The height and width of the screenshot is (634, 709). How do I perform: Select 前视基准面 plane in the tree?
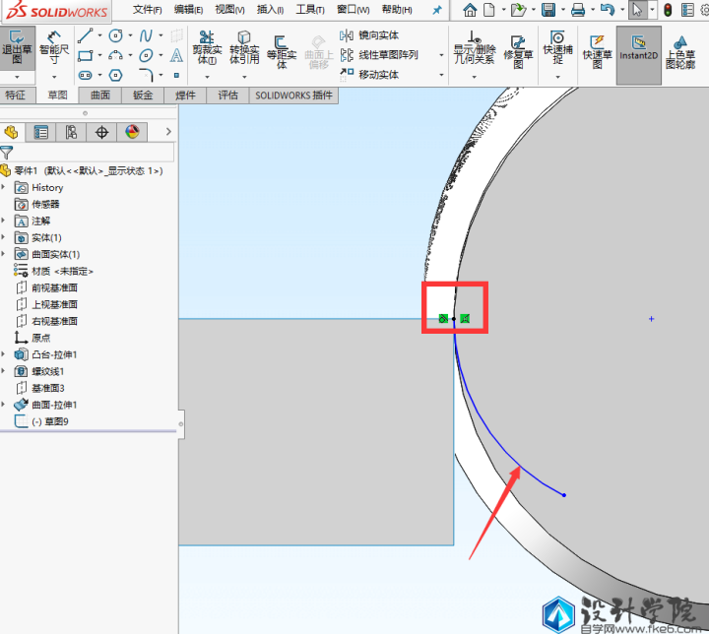click(x=54, y=287)
